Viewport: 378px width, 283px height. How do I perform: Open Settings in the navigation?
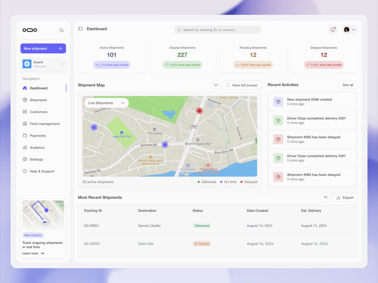point(43,159)
